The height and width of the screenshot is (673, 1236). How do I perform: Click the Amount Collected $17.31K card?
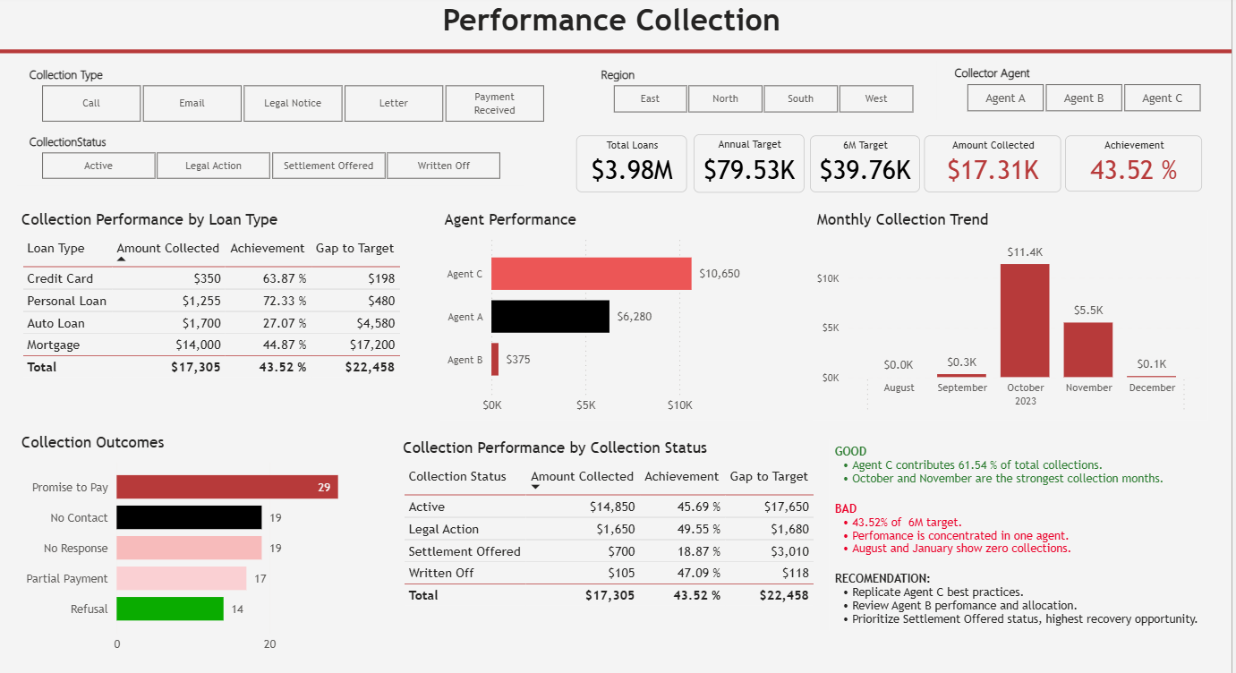pos(993,164)
